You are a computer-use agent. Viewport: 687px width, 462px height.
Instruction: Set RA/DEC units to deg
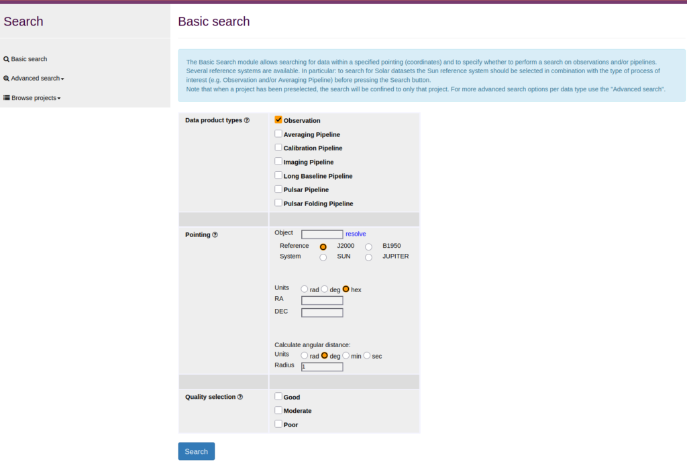(325, 289)
